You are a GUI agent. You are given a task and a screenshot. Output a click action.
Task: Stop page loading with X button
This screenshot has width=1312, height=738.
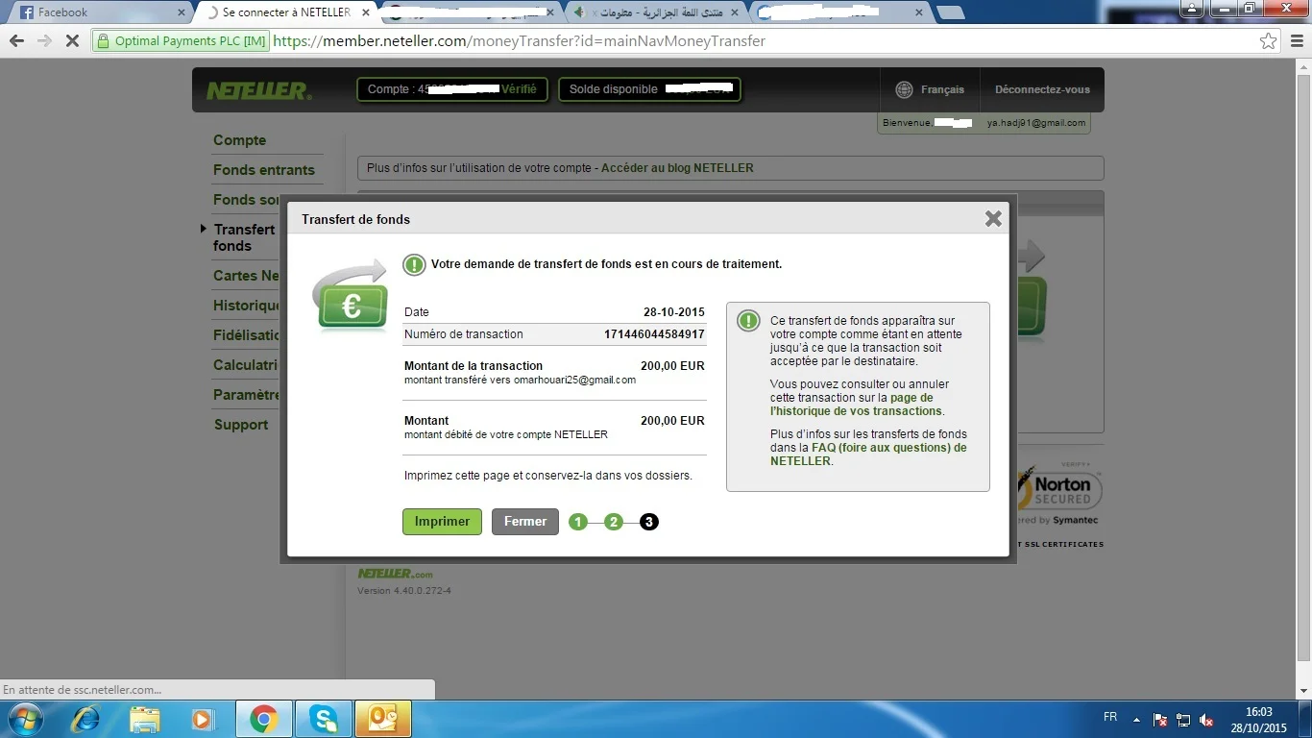(x=73, y=41)
